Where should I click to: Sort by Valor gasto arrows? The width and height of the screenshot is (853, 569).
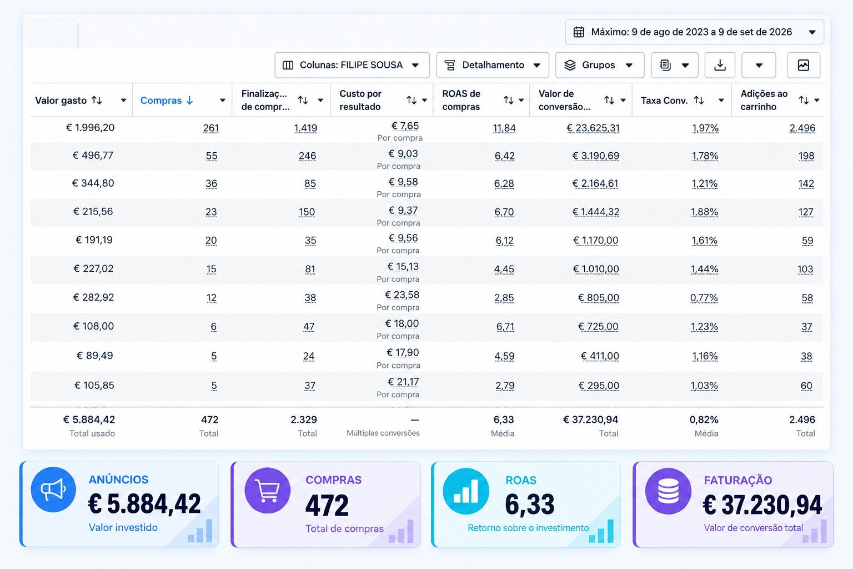tap(97, 100)
